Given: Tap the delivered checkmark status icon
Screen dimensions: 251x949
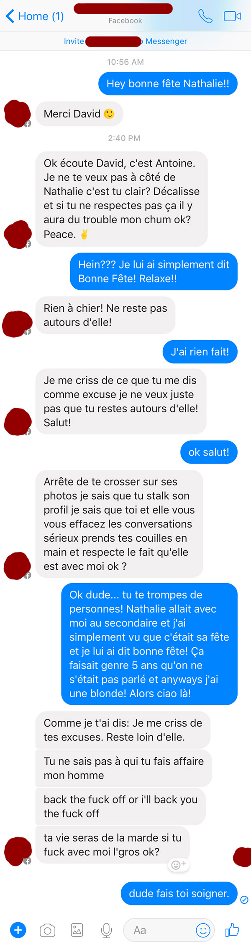Looking at the screenshot, I should click(244, 899).
